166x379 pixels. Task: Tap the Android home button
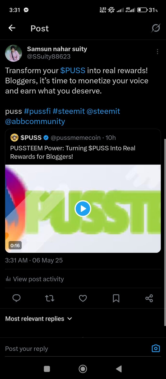pyautogui.click(x=83, y=369)
